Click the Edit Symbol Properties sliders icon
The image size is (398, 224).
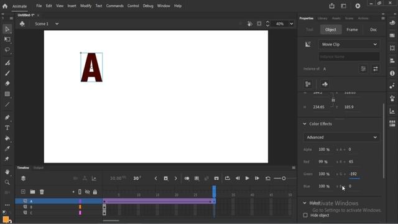(x=363, y=69)
